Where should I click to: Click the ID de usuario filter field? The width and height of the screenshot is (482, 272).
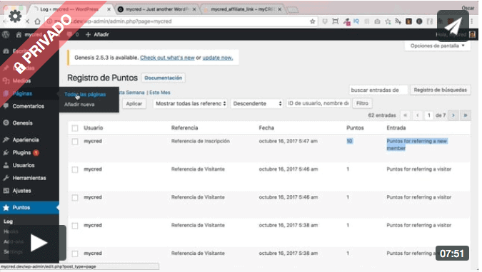click(x=318, y=103)
